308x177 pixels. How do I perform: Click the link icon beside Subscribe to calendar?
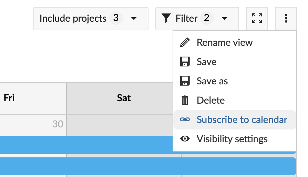click(x=185, y=120)
